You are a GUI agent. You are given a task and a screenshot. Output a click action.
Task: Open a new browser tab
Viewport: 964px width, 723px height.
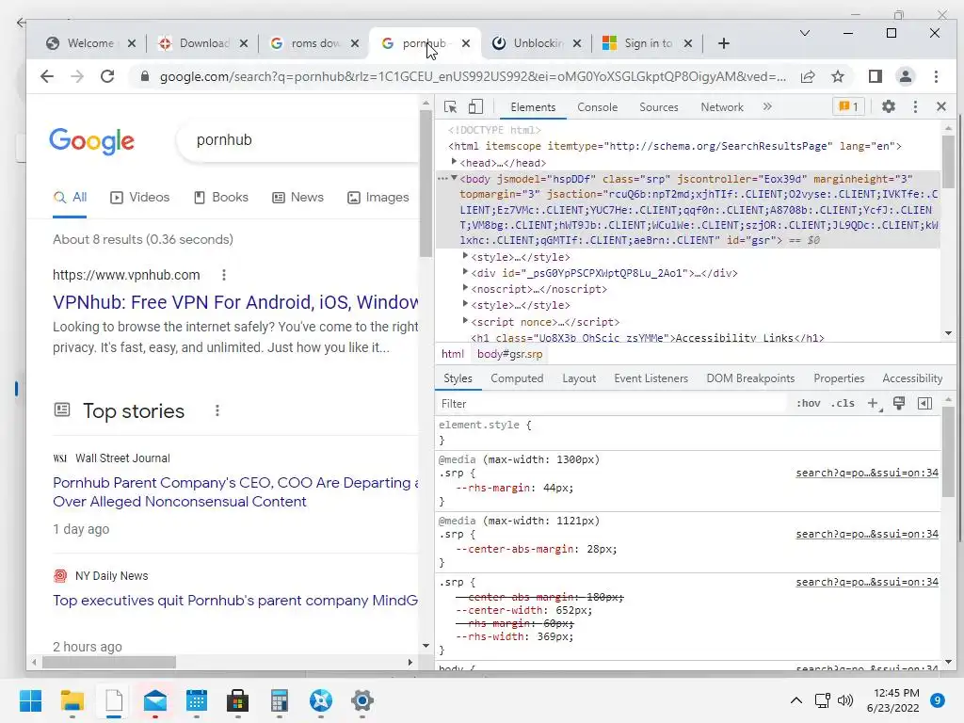[x=724, y=43]
